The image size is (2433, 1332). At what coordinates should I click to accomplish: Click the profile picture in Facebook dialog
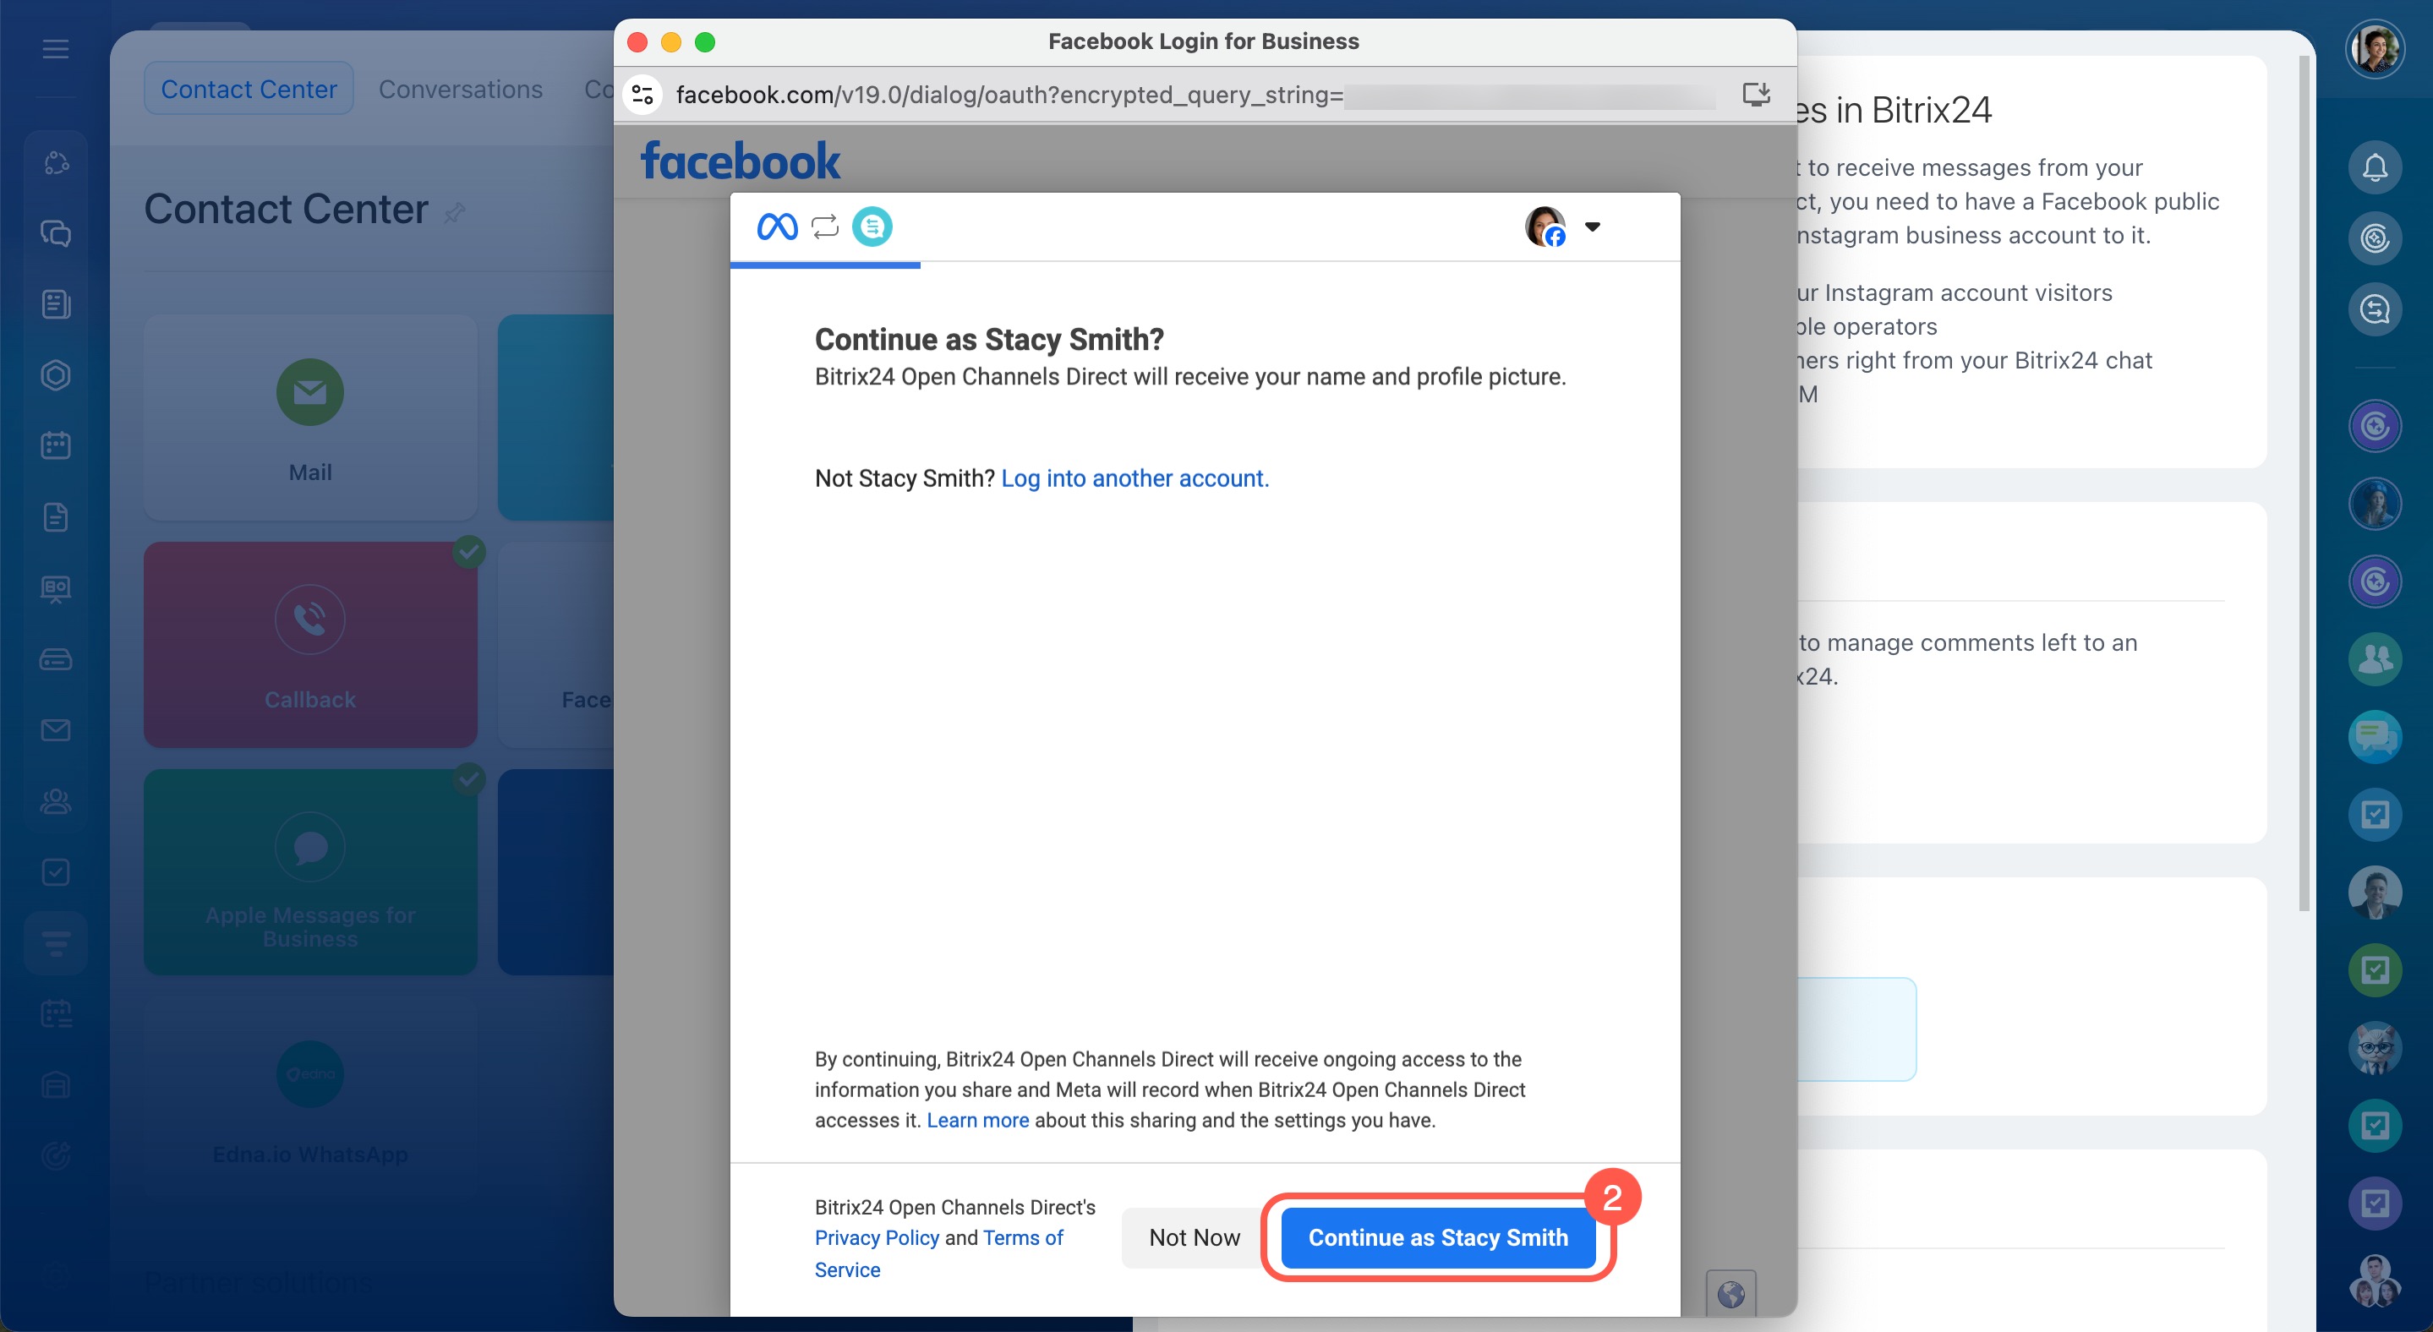(x=1545, y=227)
